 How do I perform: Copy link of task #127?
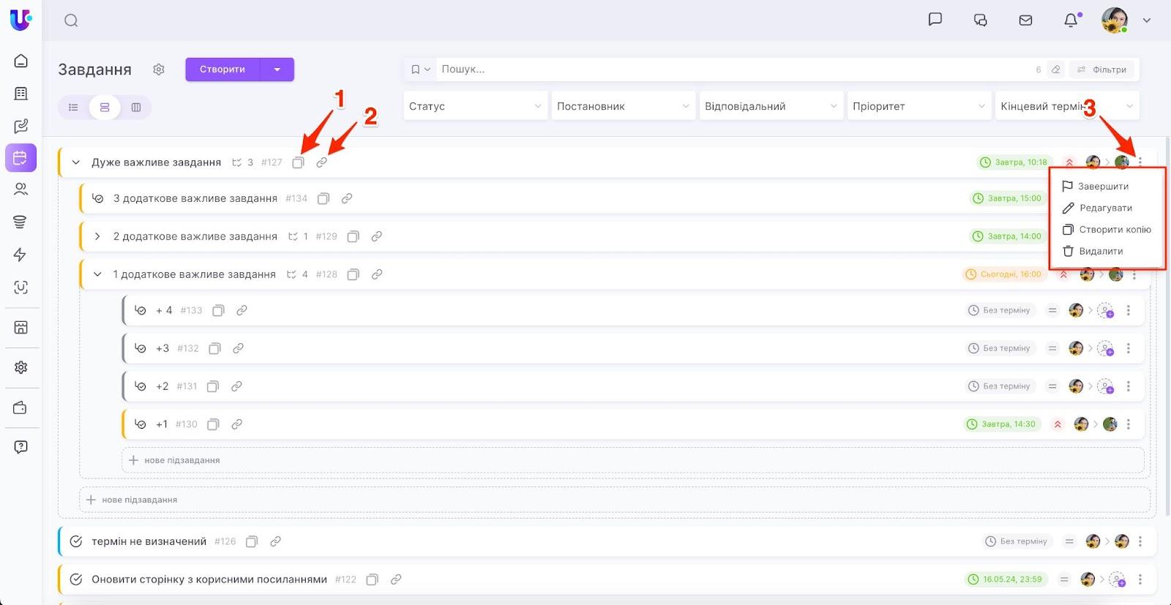coord(321,162)
